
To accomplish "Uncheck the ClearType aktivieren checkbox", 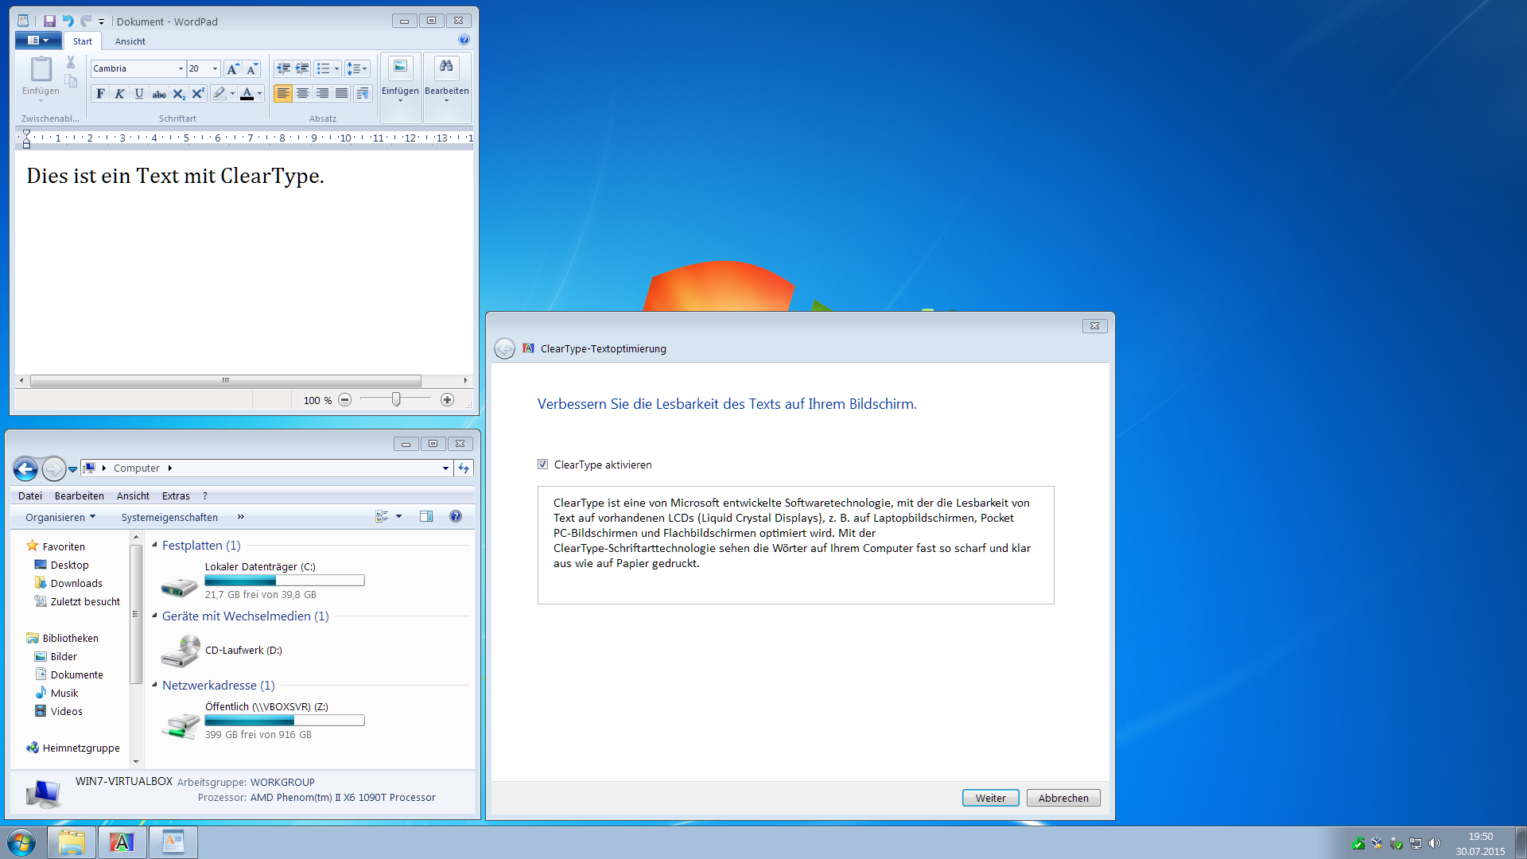I will 543,464.
